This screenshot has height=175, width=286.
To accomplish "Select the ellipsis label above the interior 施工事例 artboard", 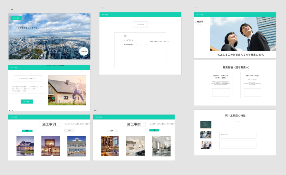I will click(96, 110).
